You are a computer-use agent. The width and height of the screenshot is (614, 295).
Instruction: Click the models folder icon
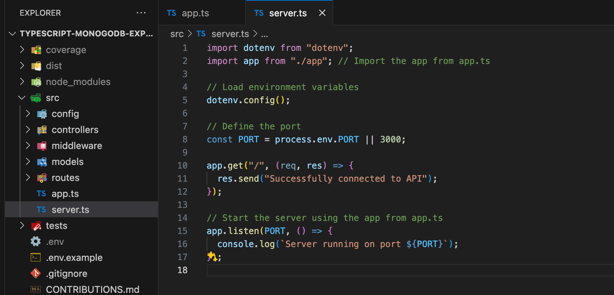coord(42,162)
